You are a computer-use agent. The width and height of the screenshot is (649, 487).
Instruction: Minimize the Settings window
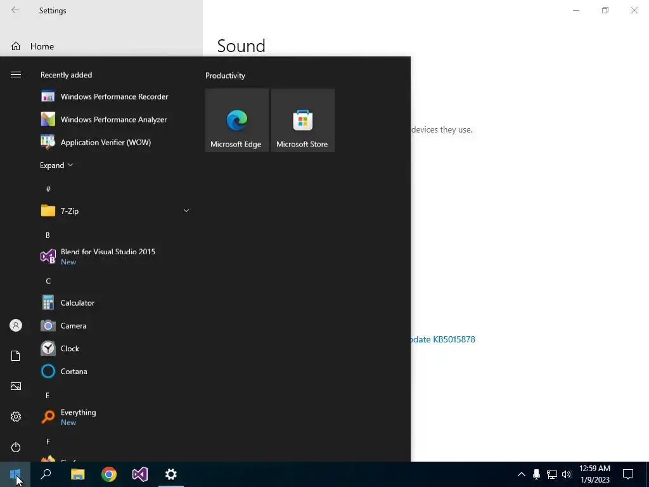[x=576, y=10]
